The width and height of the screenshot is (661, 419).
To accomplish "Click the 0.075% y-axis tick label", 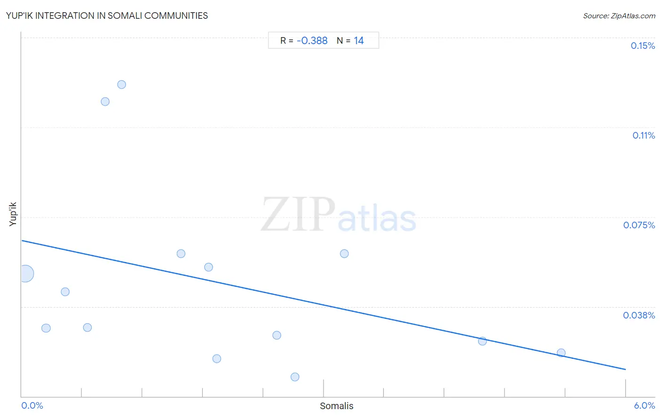I will click(x=639, y=225).
